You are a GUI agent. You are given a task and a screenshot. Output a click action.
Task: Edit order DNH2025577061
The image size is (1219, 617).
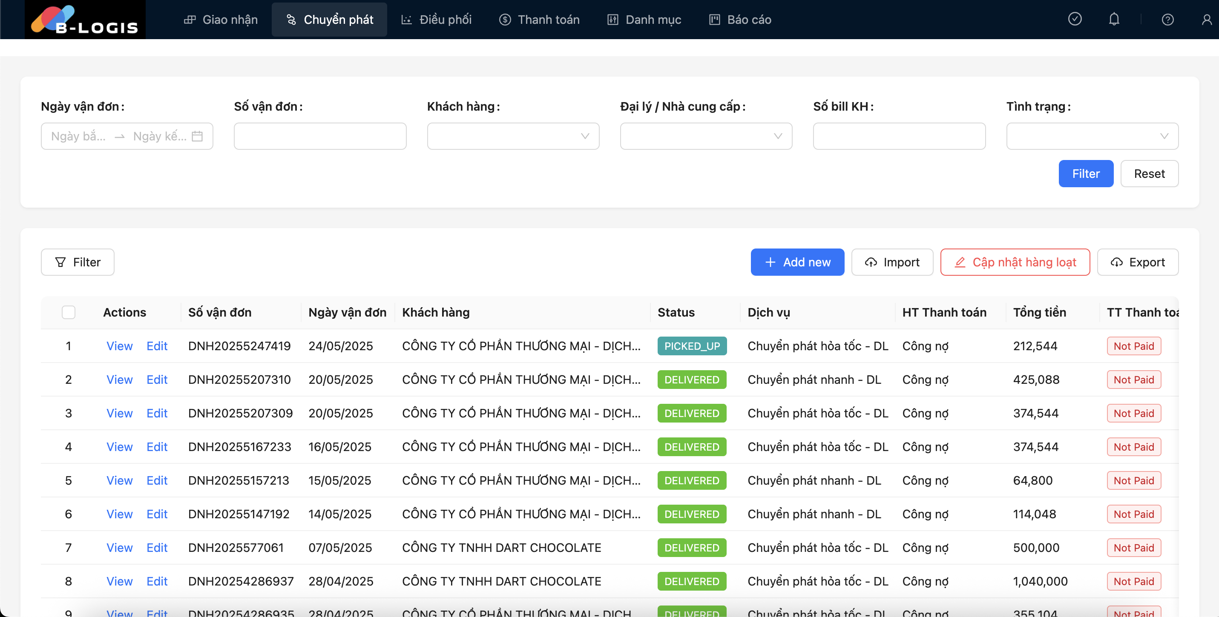[x=157, y=548]
